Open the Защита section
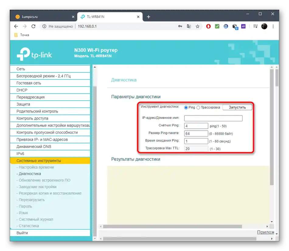The width and height of the screenshot is (289, 251). click(50, 104)
